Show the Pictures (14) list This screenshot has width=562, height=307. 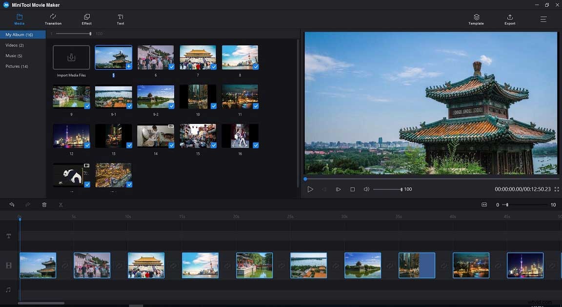click(16, 66)
